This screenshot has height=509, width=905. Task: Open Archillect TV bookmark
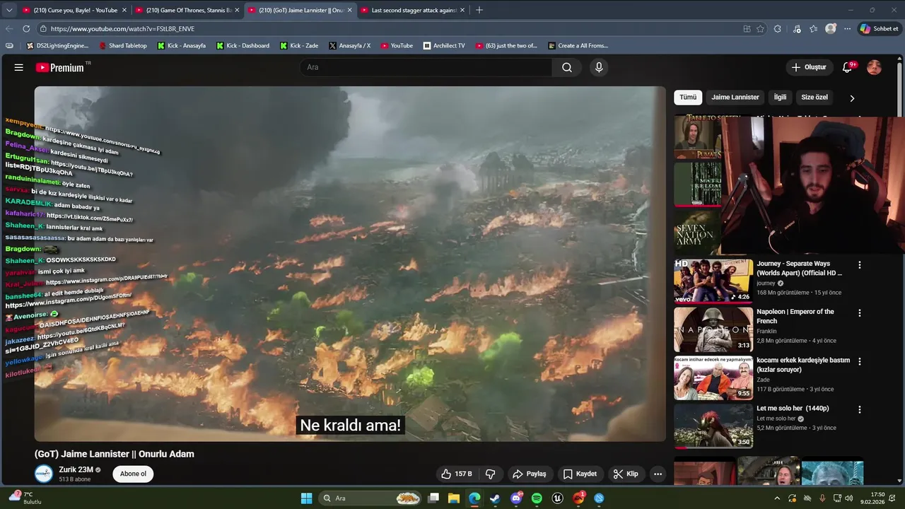(444, 45)
